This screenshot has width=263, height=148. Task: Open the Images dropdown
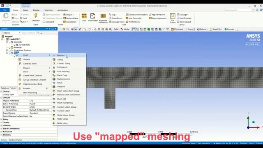(x=69, y=15)
